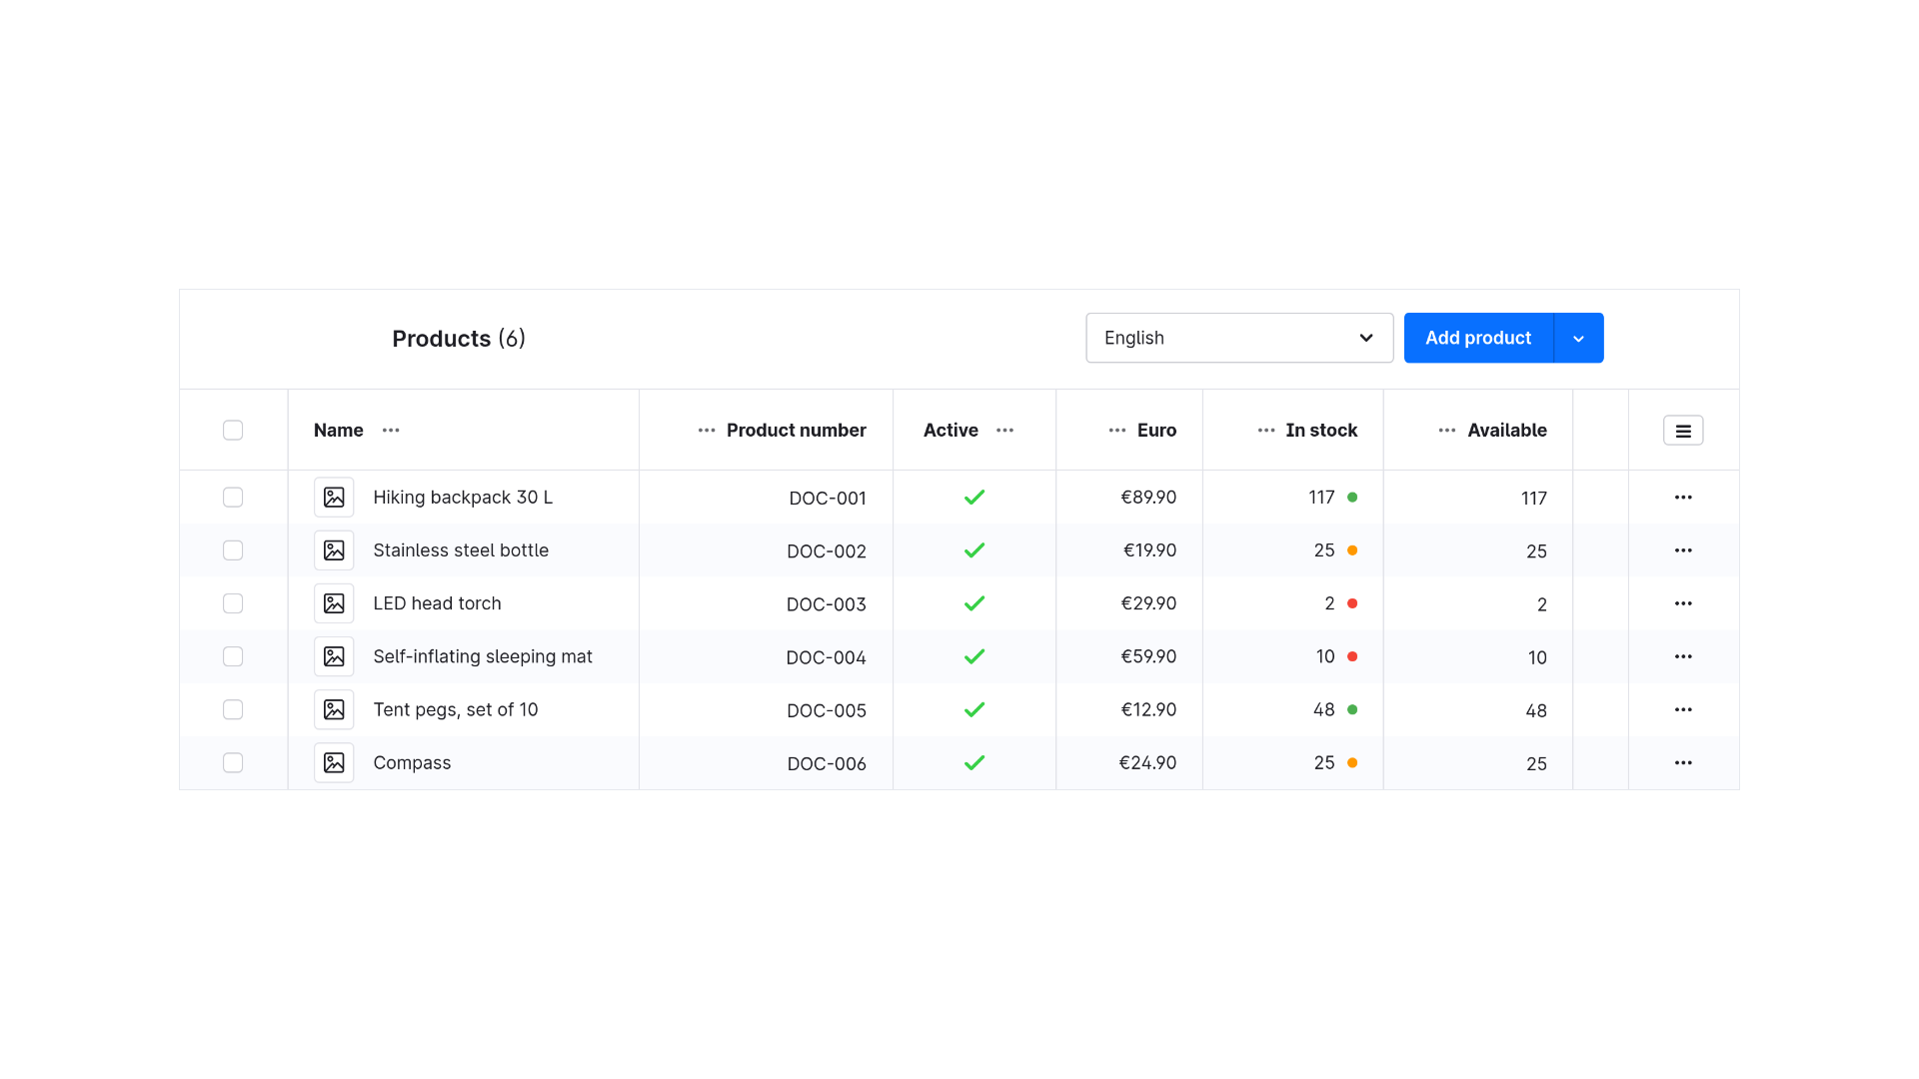Screen dimensions: 1919x1079
Task: Open row actions for Tent pegs, set of 10
Action: pyautogui.click(x=1683, y=709)
